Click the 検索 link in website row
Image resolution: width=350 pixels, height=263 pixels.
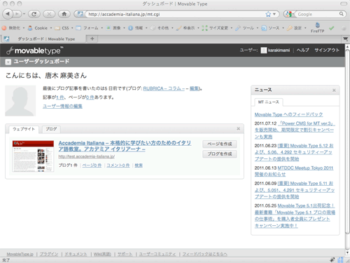[x=139, y=166]
